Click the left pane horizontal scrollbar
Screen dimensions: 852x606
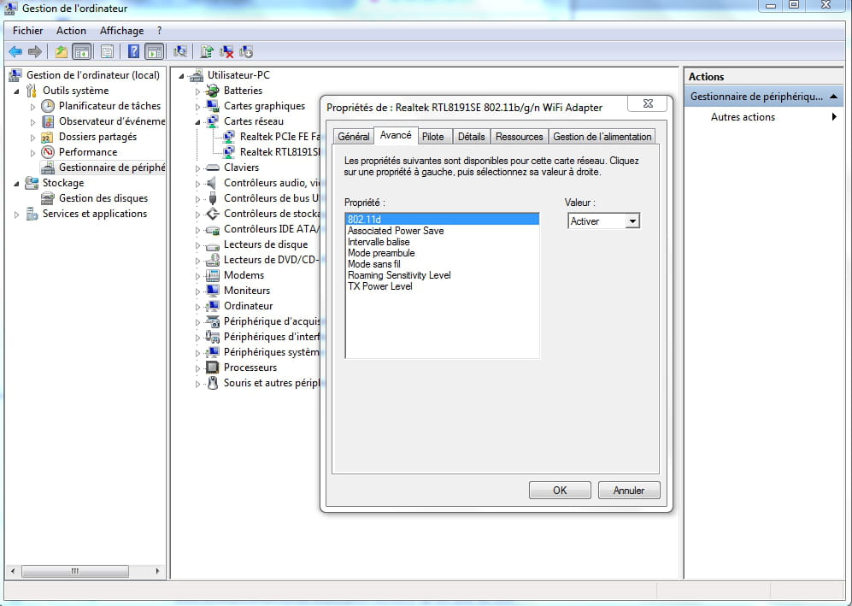click(84, 571)
